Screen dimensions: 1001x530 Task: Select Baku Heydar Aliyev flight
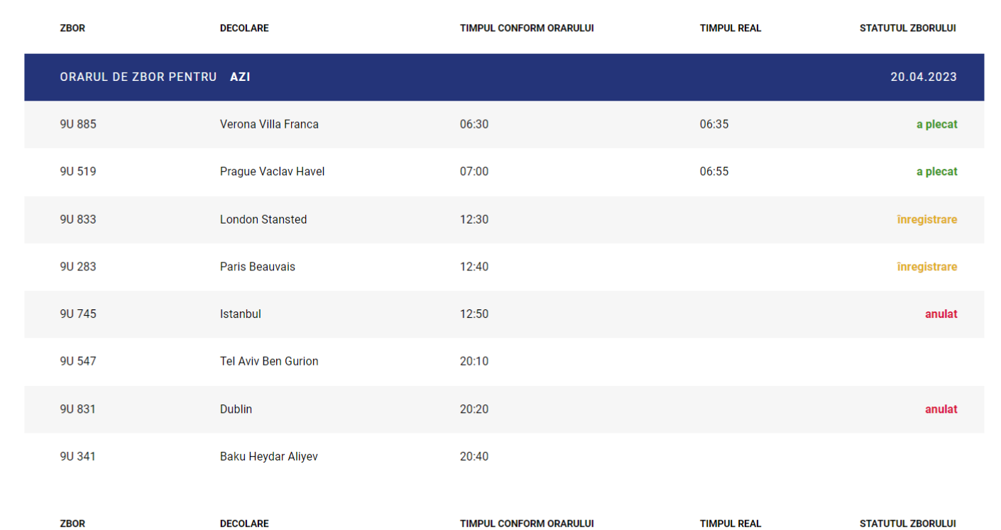[x=268, y=456]
